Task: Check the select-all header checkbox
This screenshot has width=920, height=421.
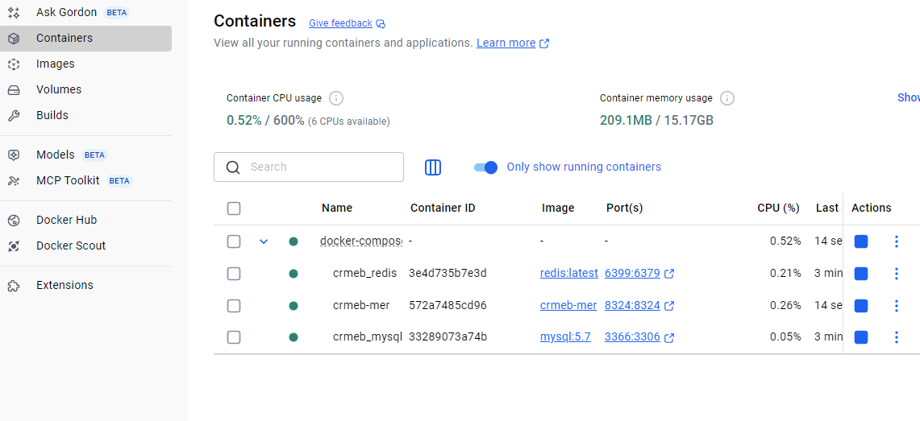Action: pyautogui.click(x=234, y=208)
